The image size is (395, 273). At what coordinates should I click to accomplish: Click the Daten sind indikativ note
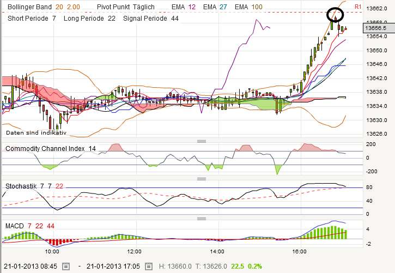pos(36,133)
